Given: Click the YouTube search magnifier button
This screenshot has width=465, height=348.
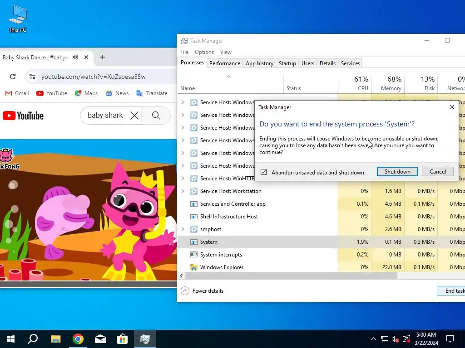Looking at the screenshot, I should 156,116.
